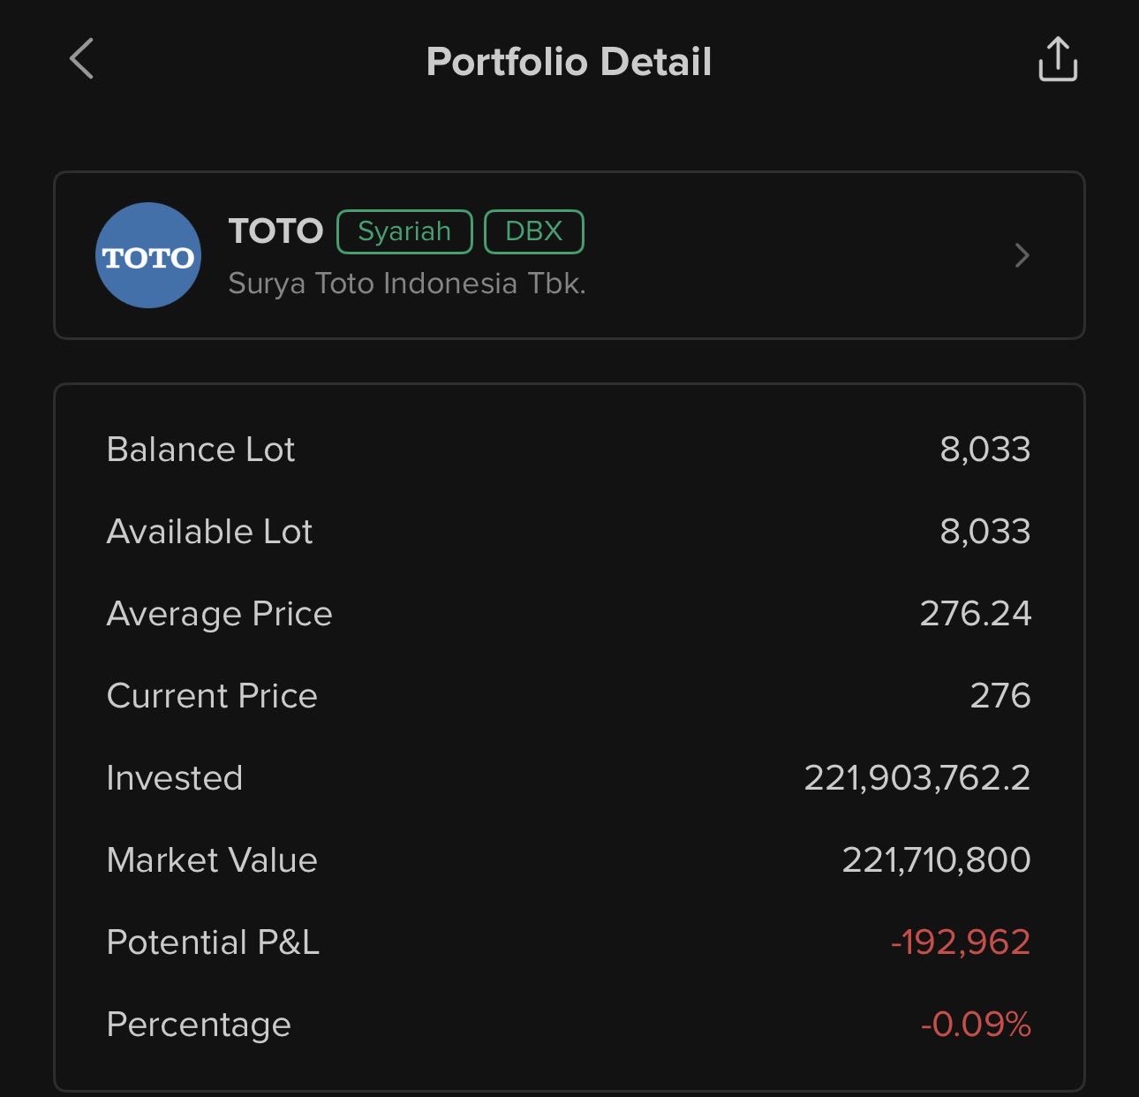Tap the Portfolio Detail title
Screen dimensions: 1139x1097
tap(569, 62)
